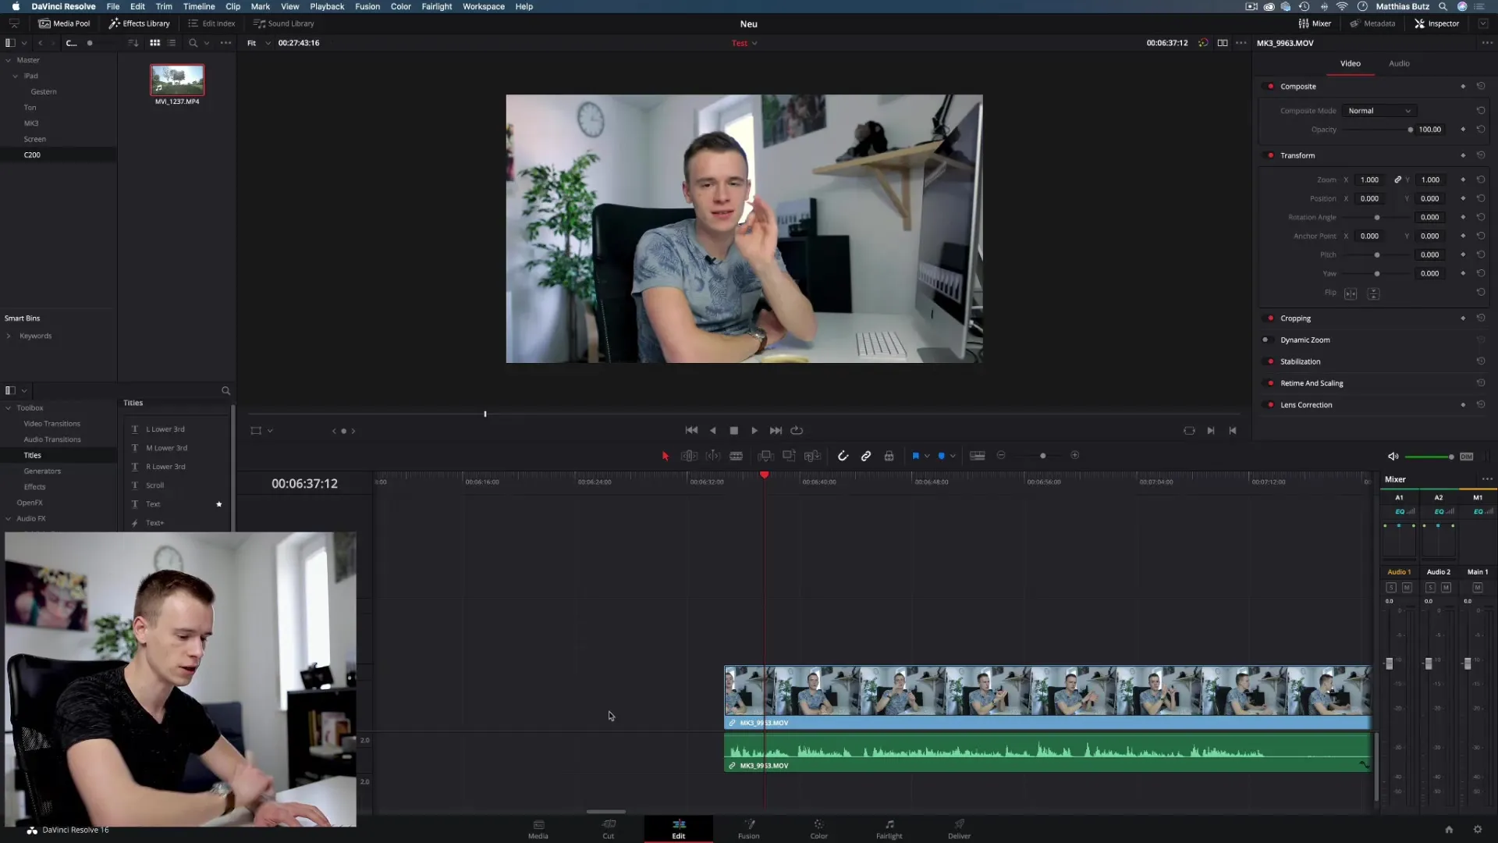The height and width of the screenshot is (843, 1498).
Task: Open the Effects Library panel
Action: (x=139, y=23)
